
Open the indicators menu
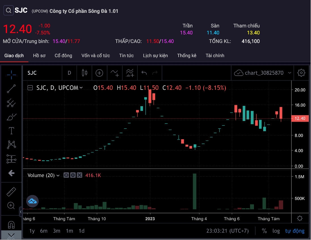[x=115, y=73]
